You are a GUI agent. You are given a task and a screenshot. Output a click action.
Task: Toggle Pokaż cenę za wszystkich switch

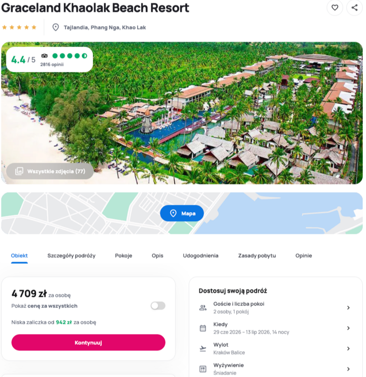(x=158, y=306)
